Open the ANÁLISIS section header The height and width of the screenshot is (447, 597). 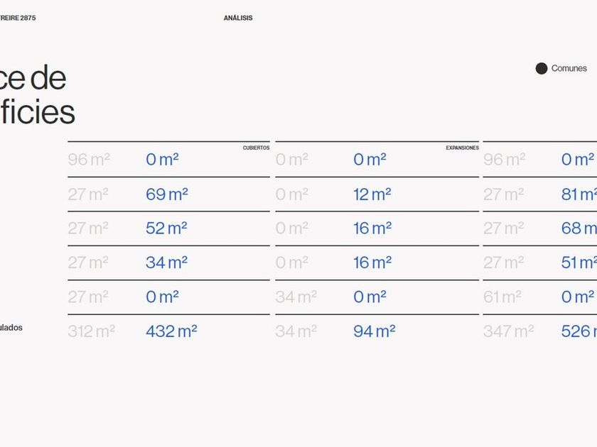(238, 18)
